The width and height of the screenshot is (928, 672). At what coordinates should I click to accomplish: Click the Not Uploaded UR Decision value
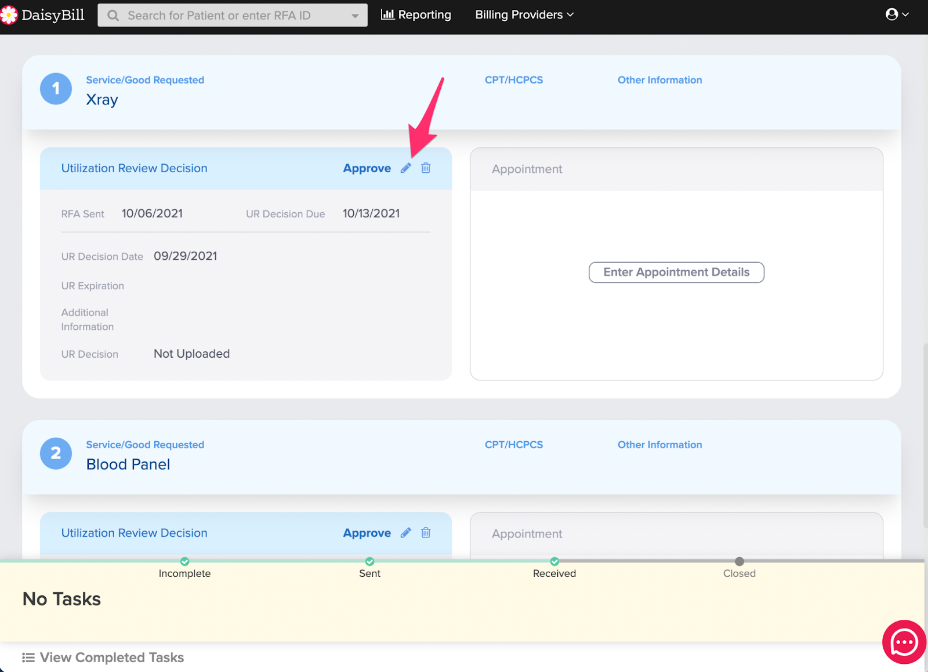pos(191,354)
